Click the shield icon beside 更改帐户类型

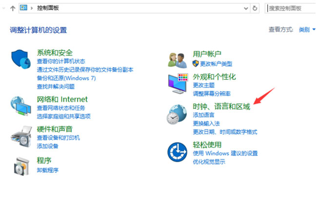click(x=196, y=64)
